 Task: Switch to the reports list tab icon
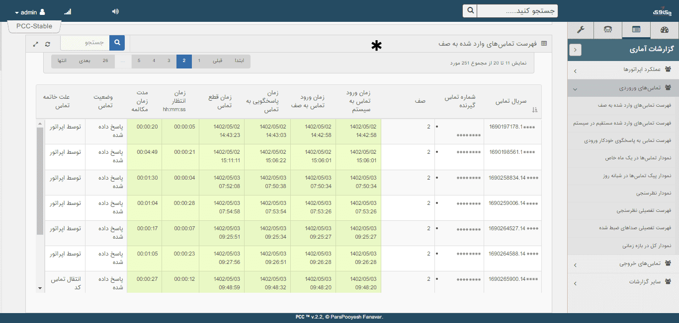point(636,30)
